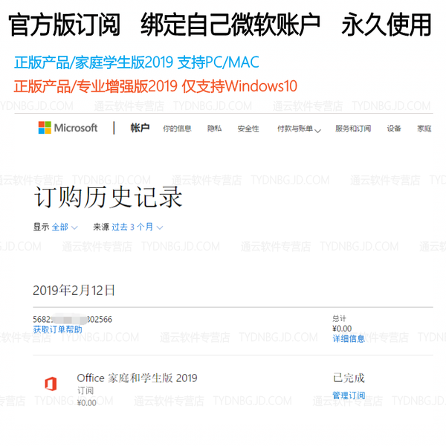Viewport: 446px width, 446px height.
Task: Expand the 付款与账单 menu
Action: click(299, 129)
